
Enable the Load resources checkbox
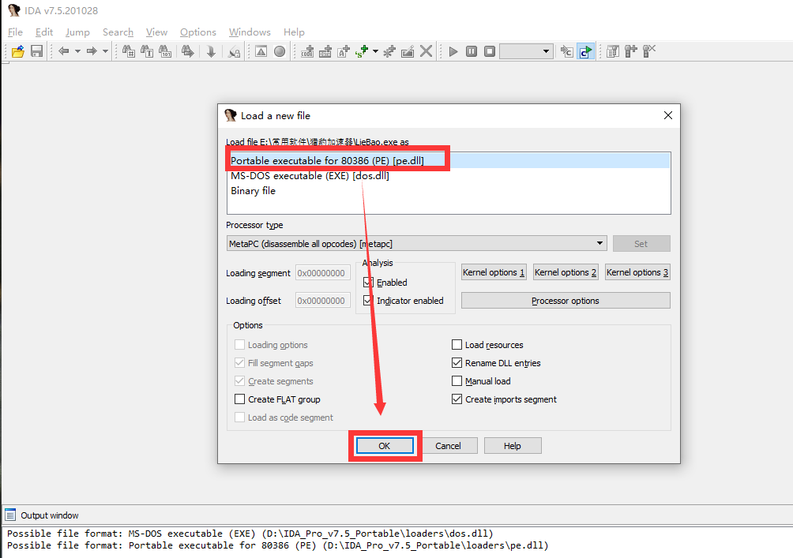click(457, 345)
